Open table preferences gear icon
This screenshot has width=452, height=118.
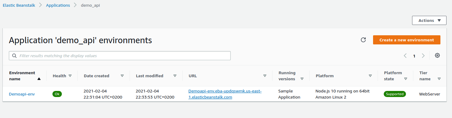[x=437, y=55]
